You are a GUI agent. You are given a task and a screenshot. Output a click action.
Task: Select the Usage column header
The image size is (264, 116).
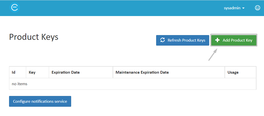[240, 72]
